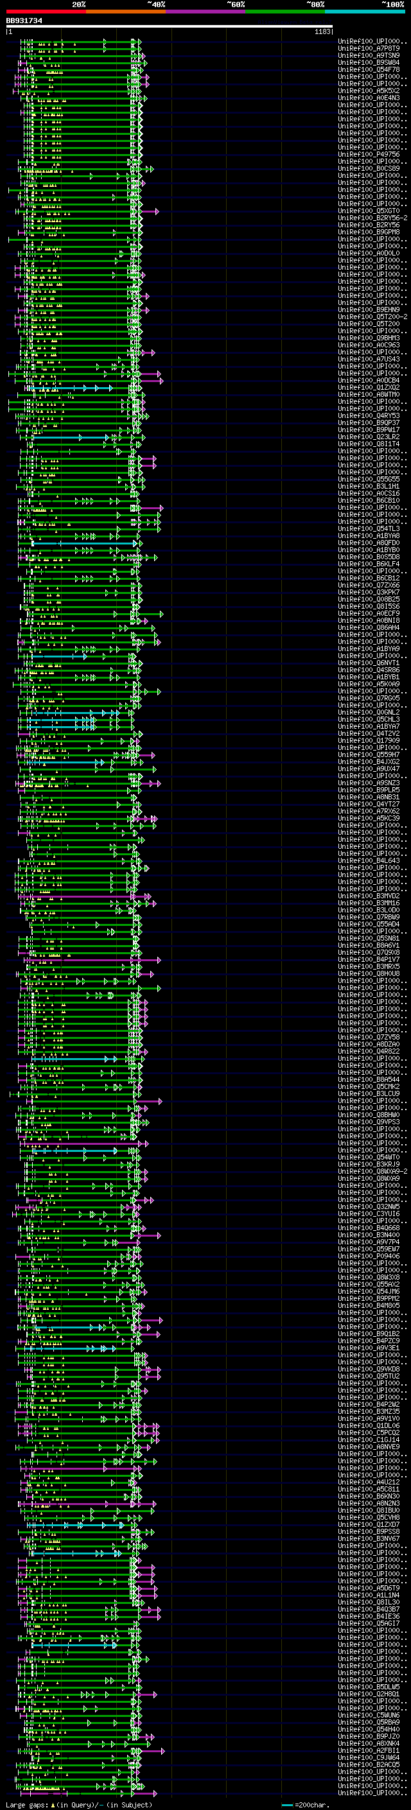Select the UniRef100_Q0GNL2 label
This screenshot has height=1810, width=411.
[x=369, y=713]
